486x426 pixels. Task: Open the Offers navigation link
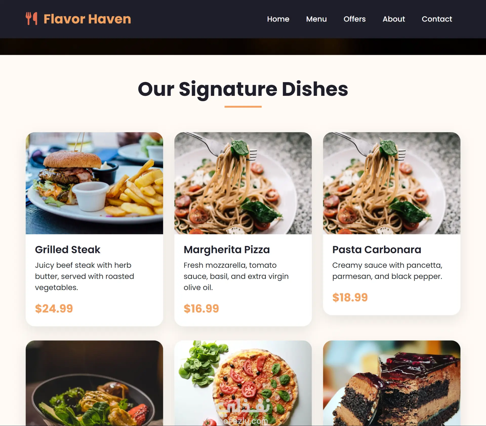(x=354, y=19)
